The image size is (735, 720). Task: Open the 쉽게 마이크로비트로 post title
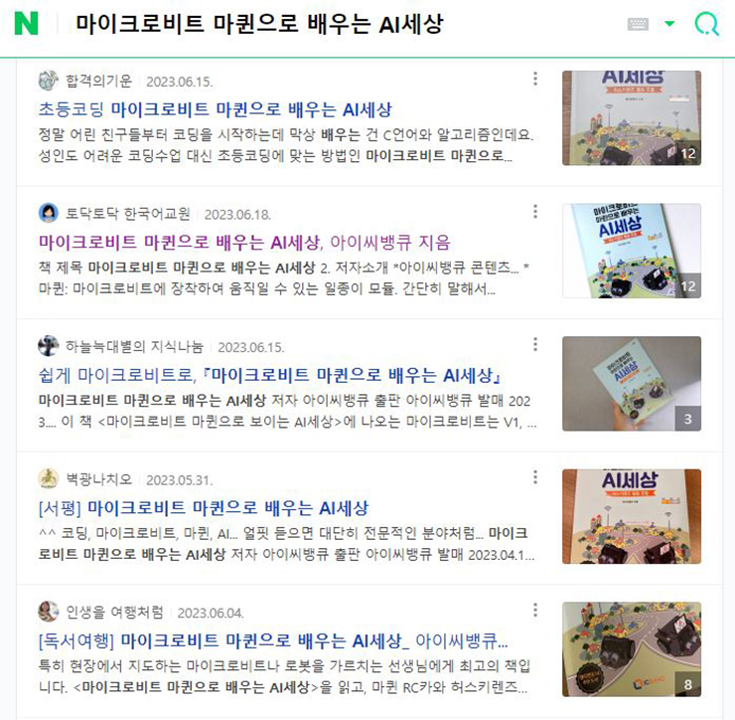tap(270, 376)
